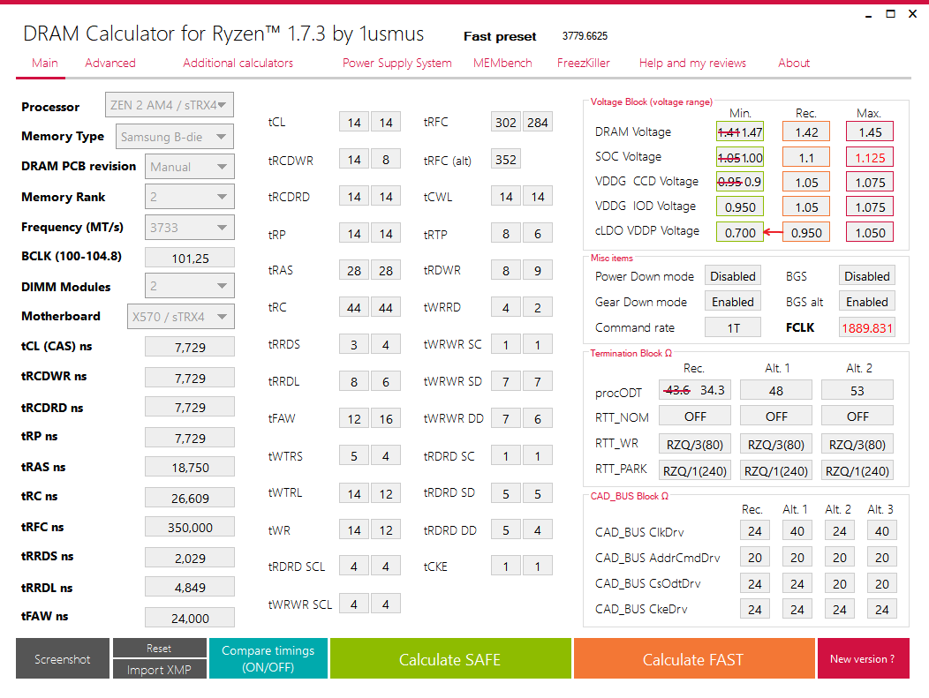Click the Screenshot button
Viewport: 929px width, 698px height.
click(63, 658)
